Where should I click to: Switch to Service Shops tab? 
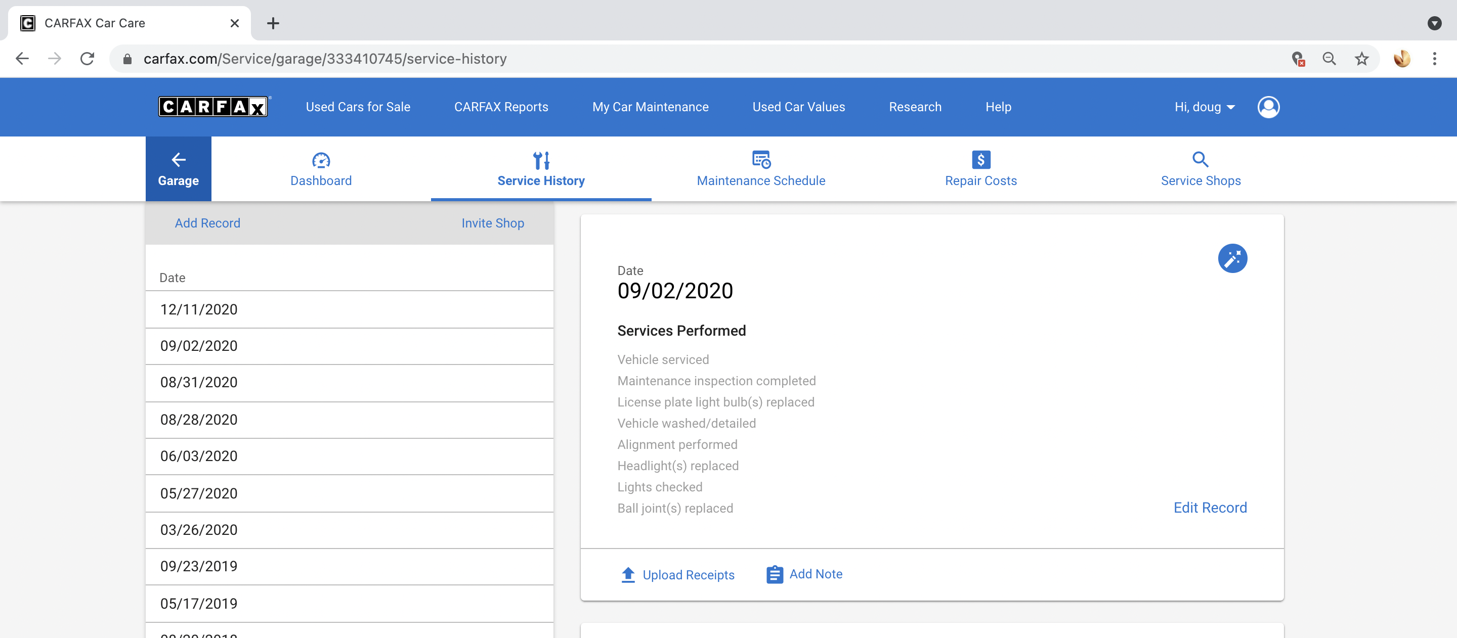1200,169
